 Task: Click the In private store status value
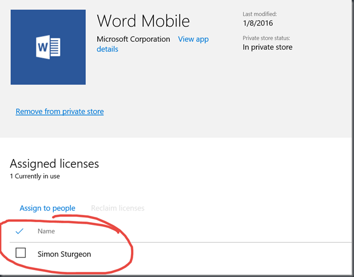tap(268, 48)
